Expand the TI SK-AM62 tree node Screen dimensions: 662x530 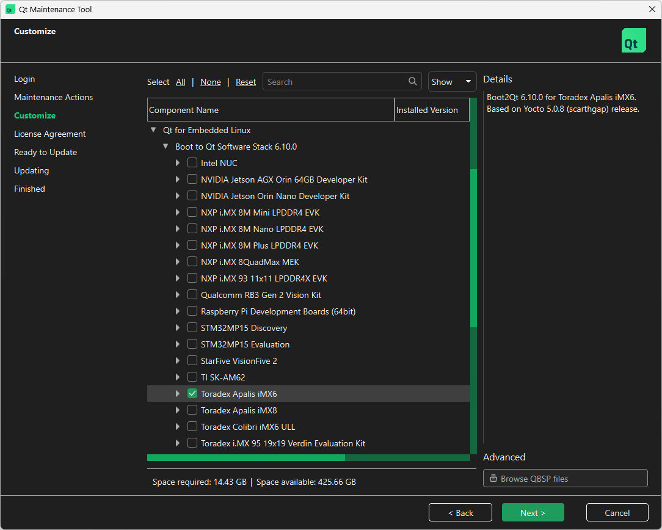tap(178, 377)
